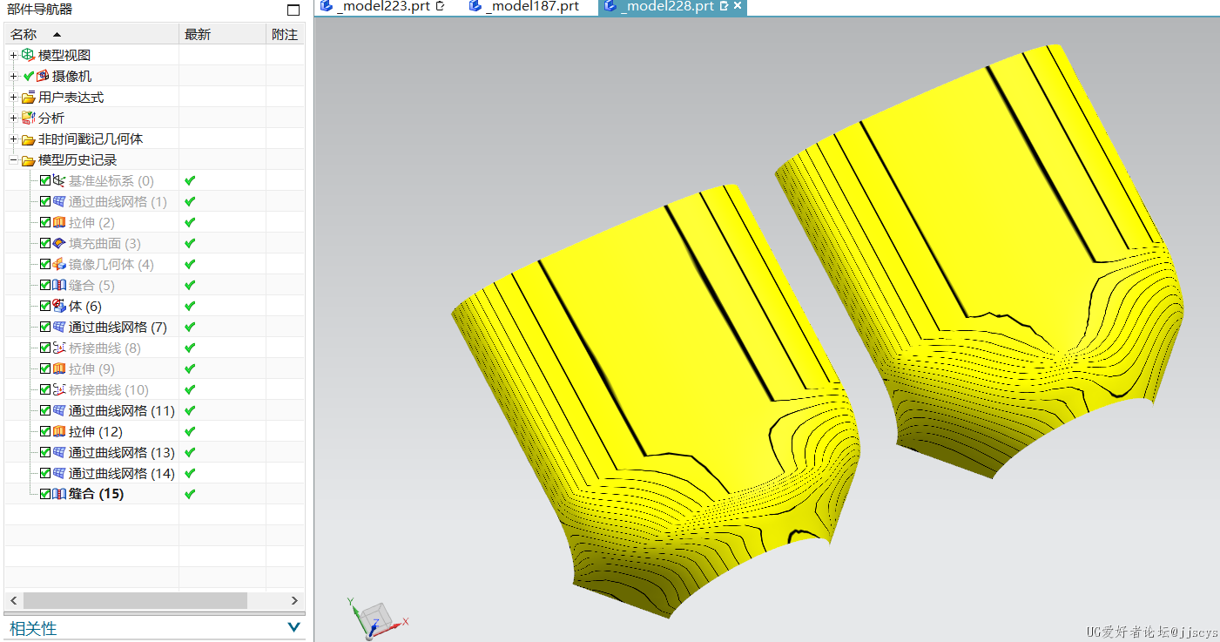Expand the 分析 node
The height and width of the screenshot is (642, 1220).
(13, 118)
